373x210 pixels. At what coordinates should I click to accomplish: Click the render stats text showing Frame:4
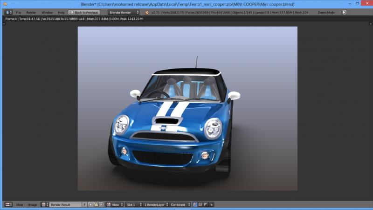coord(74,19)
